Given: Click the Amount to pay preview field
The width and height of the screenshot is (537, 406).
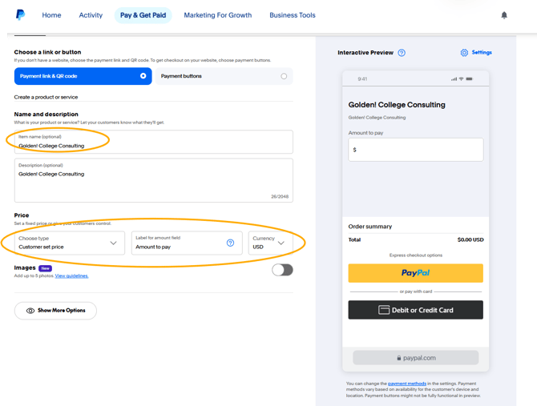Looking at the screenshot, I should pos(415,150).
